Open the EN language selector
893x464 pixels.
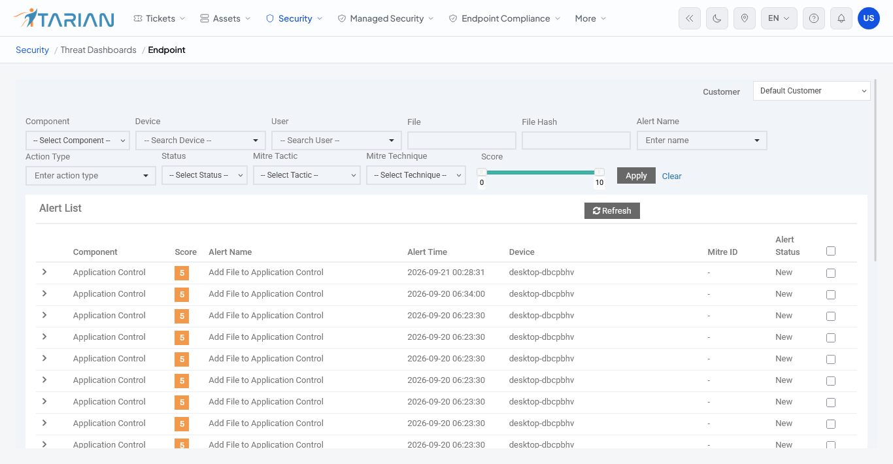tap(779, 18)
